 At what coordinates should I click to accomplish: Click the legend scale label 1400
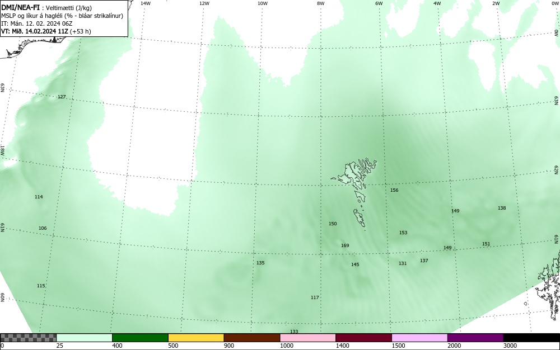coord(342,346)
